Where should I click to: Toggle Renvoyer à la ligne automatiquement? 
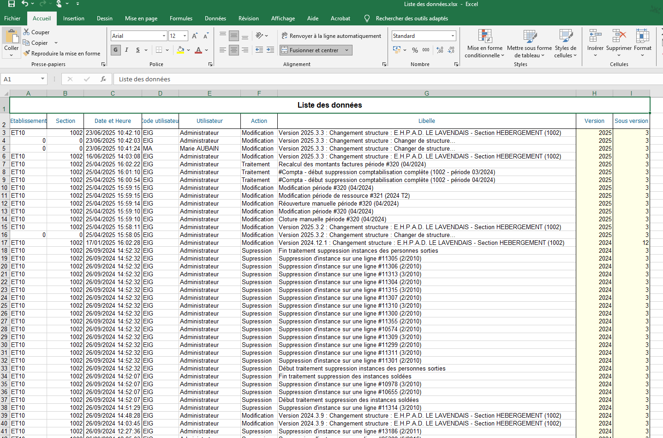(x=331, y=36)
